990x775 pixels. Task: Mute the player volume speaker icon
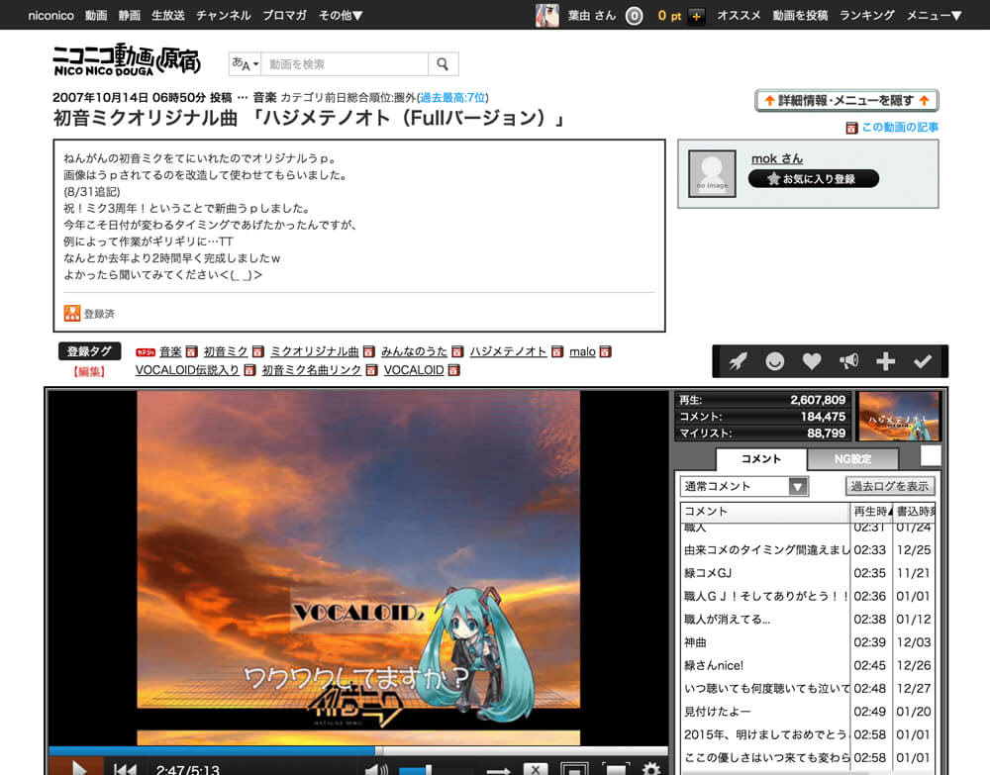pos(376,769)
